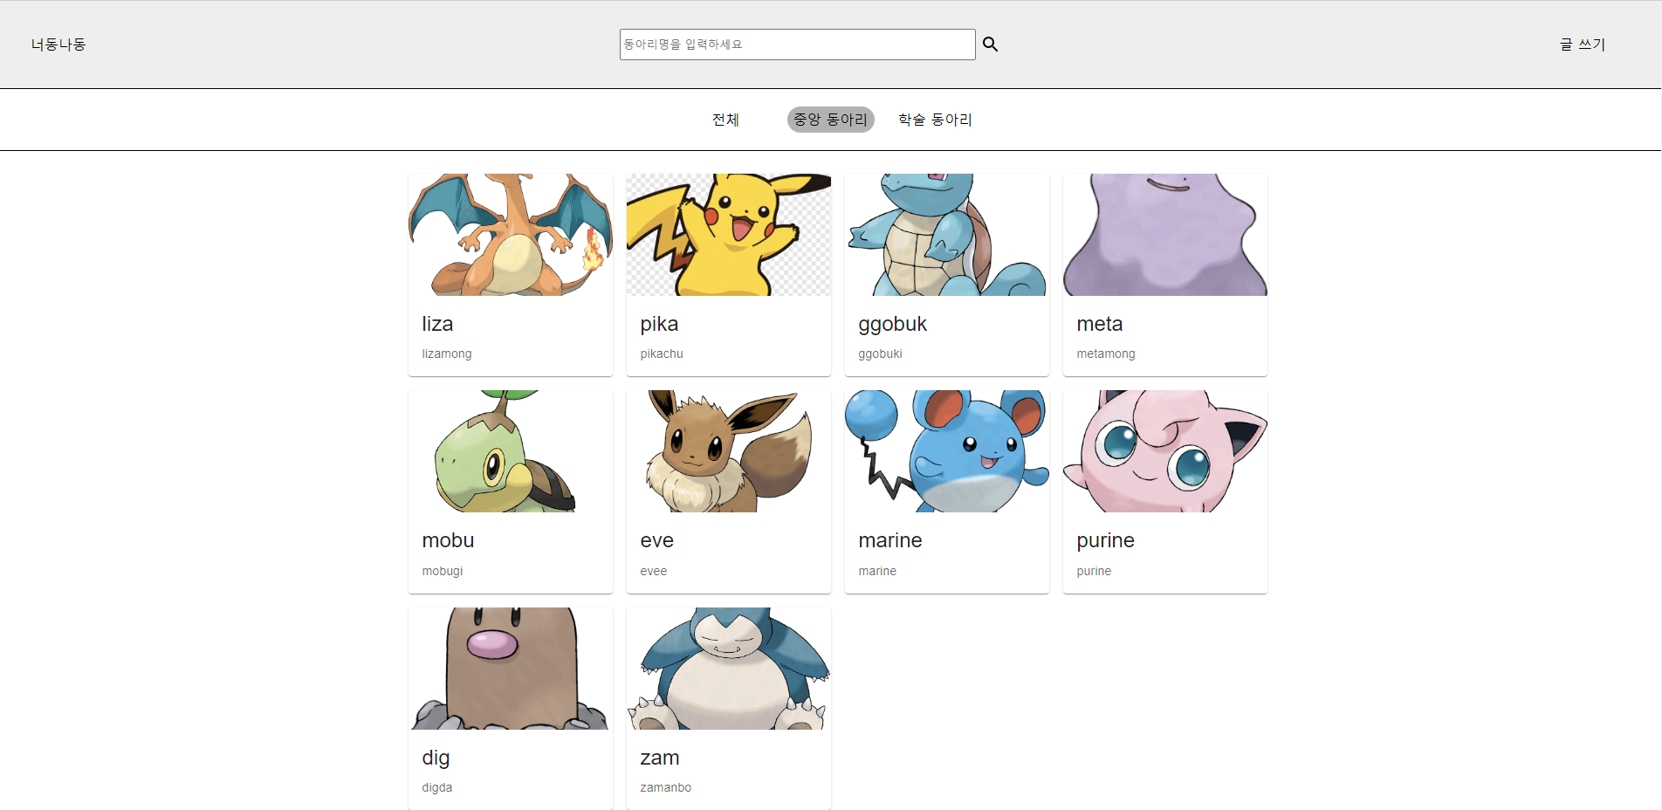The image size is (1662, 810).
Task: Open the zam card Snorlax image
Action: point(729,669)
